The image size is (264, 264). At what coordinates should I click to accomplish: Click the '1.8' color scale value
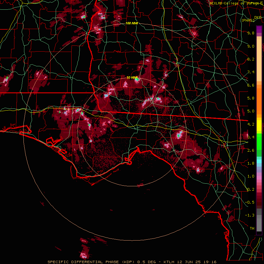[251, 163]
